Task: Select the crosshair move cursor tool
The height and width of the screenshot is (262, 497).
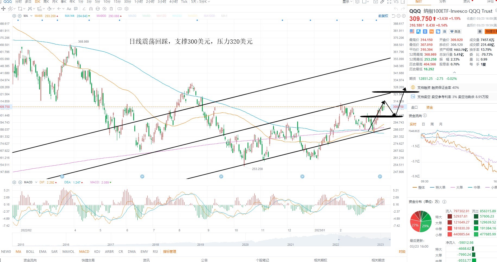Action: click(3, 9)
